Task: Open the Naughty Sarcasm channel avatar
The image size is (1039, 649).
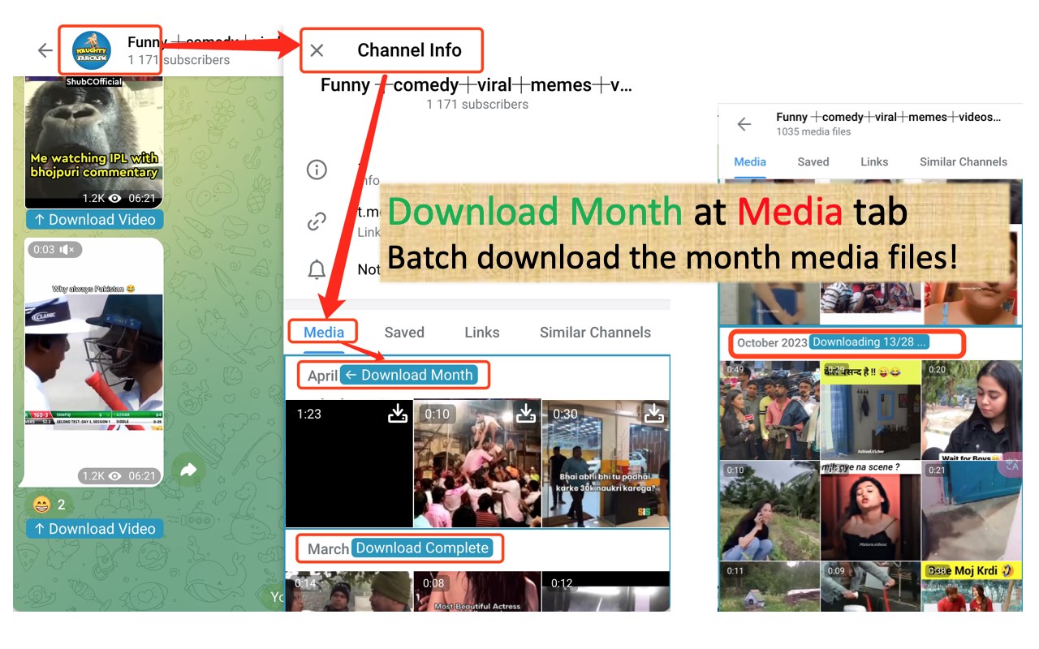Action: tap(92, 50)
